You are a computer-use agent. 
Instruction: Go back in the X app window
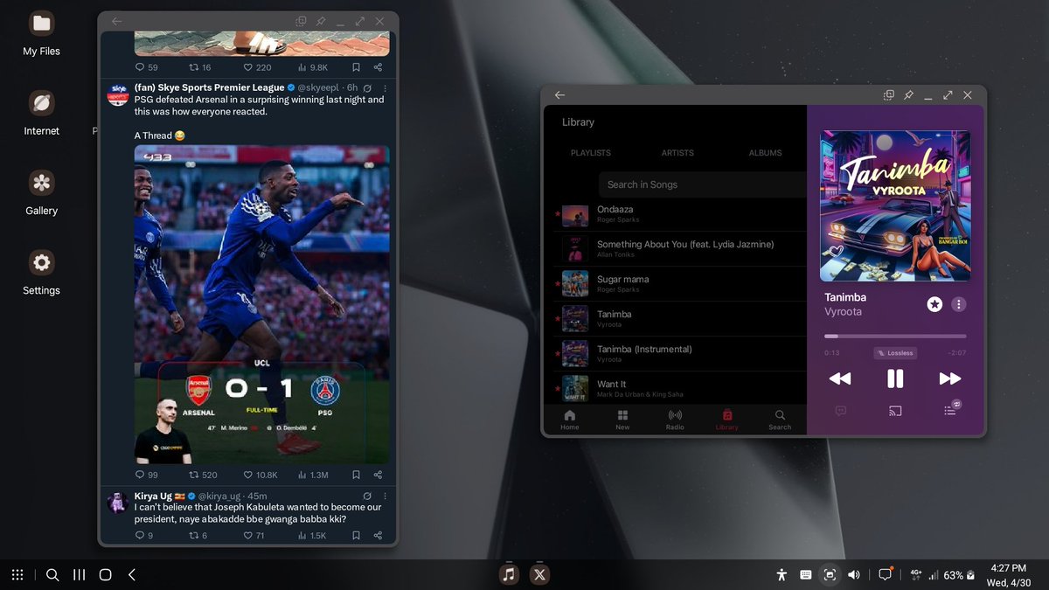pyautogui.click(x=117, y=21)
